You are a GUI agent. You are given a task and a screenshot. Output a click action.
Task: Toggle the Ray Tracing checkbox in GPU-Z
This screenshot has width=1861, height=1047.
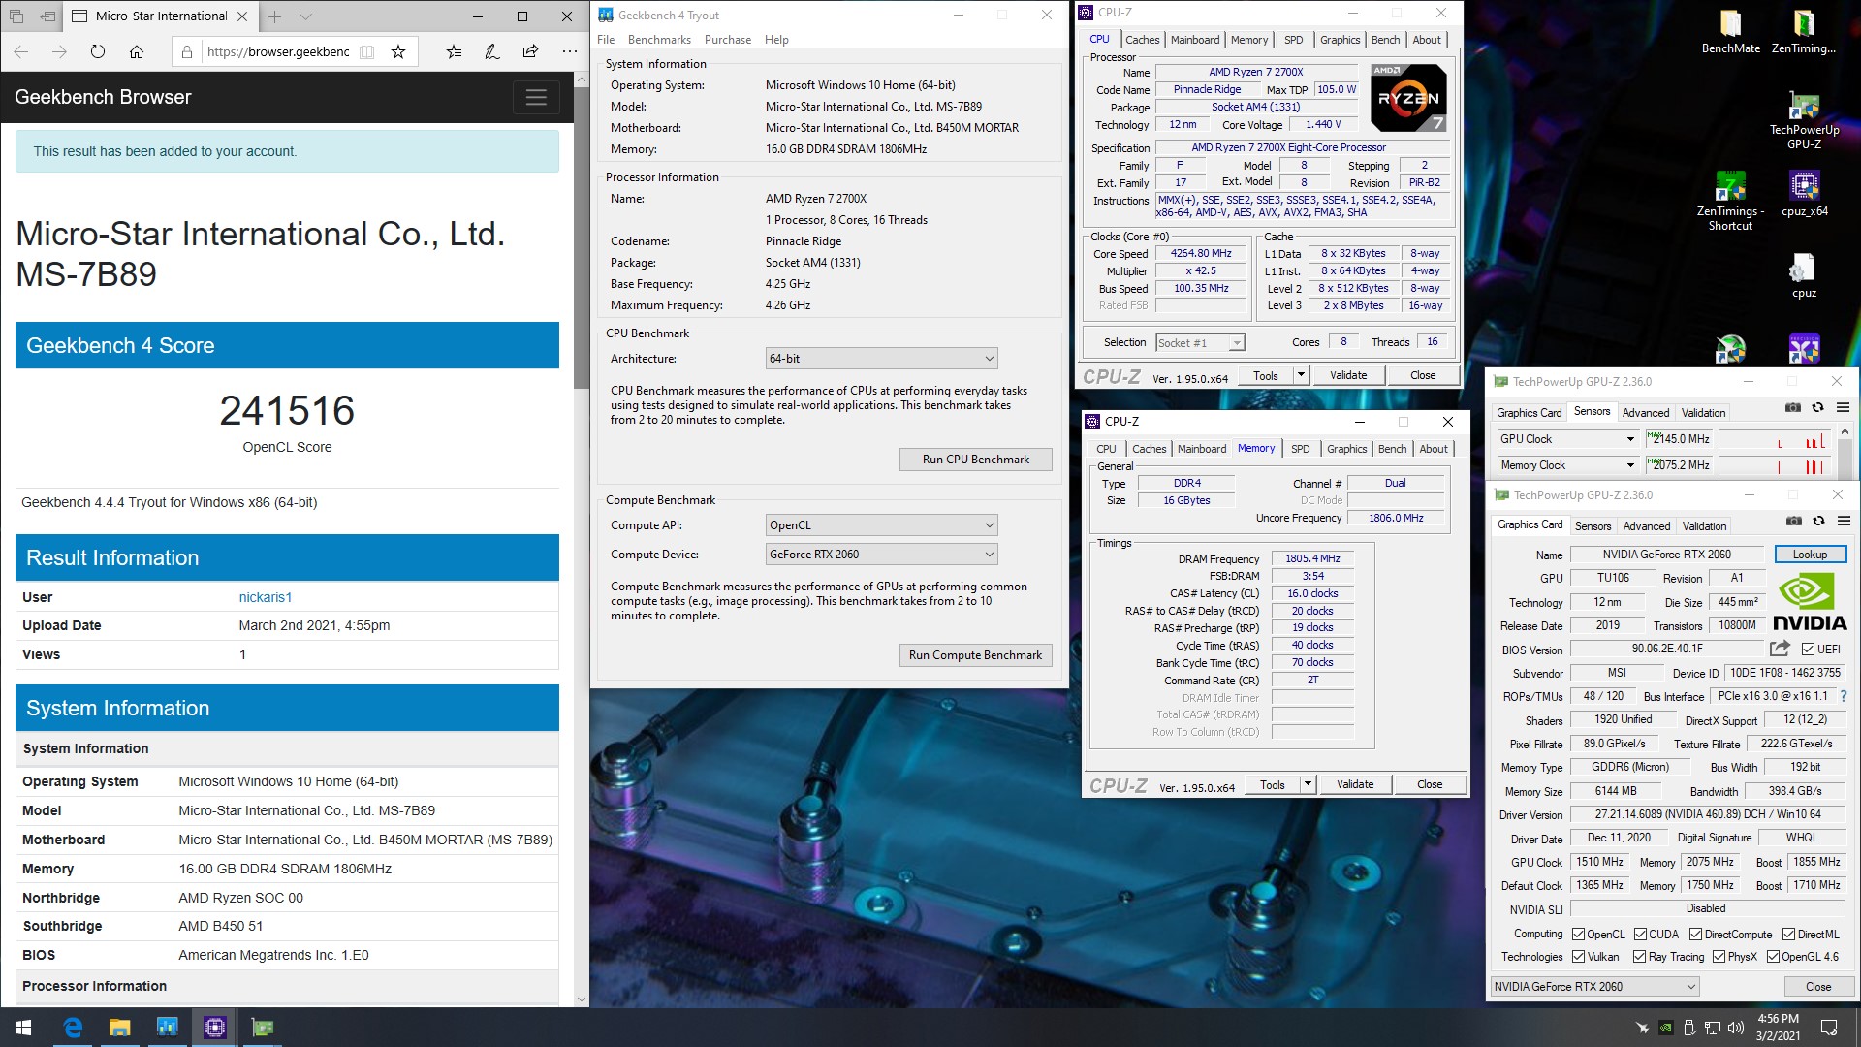click(1639, 957)
